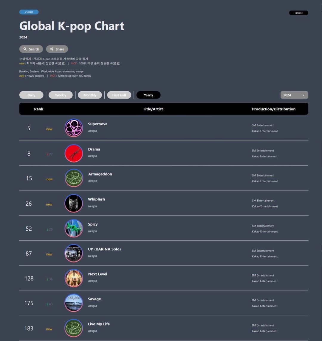Click the Supernova album cover icon
322x341 pixels.
coord(74,128)
